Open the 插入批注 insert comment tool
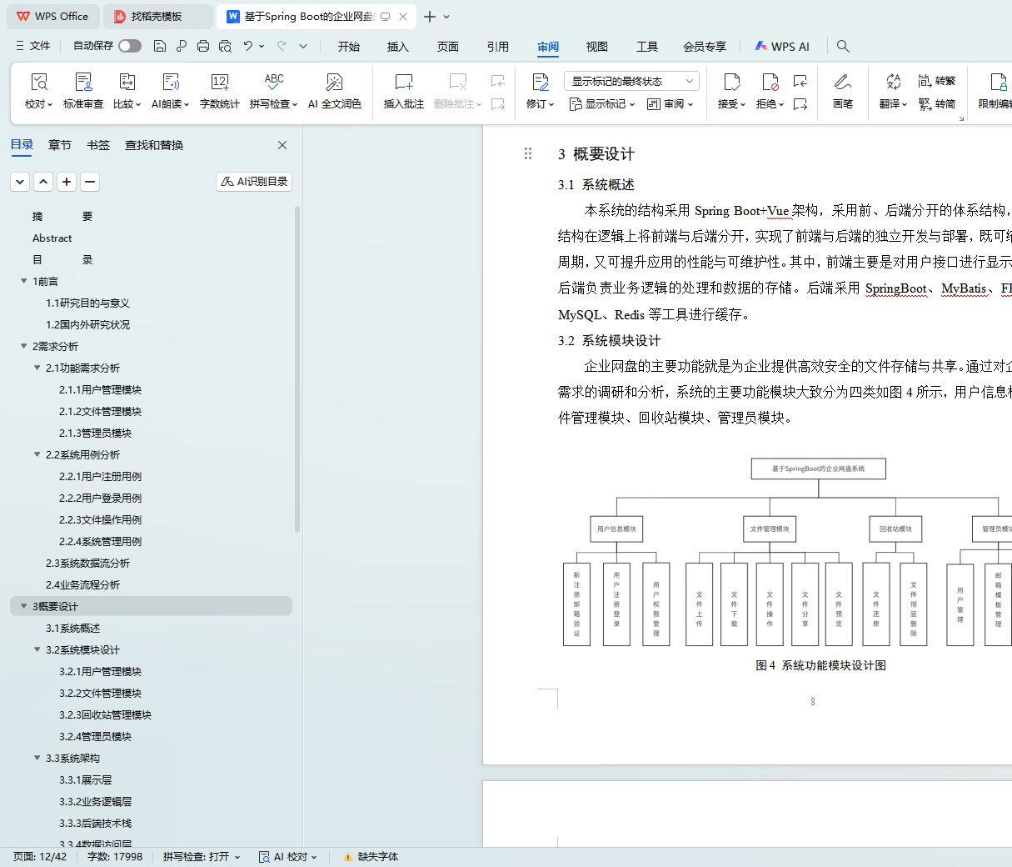The image size is (1012, 867). pos(403,90)
